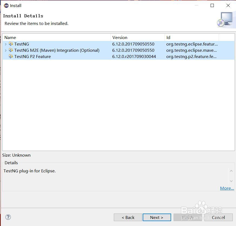Click the org.testng.p2.feature.fe... id cell

(x=191, y=57)
